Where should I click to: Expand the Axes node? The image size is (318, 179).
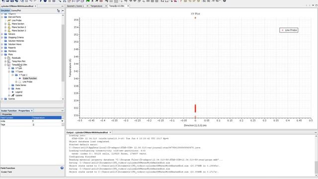click(9, 89)
